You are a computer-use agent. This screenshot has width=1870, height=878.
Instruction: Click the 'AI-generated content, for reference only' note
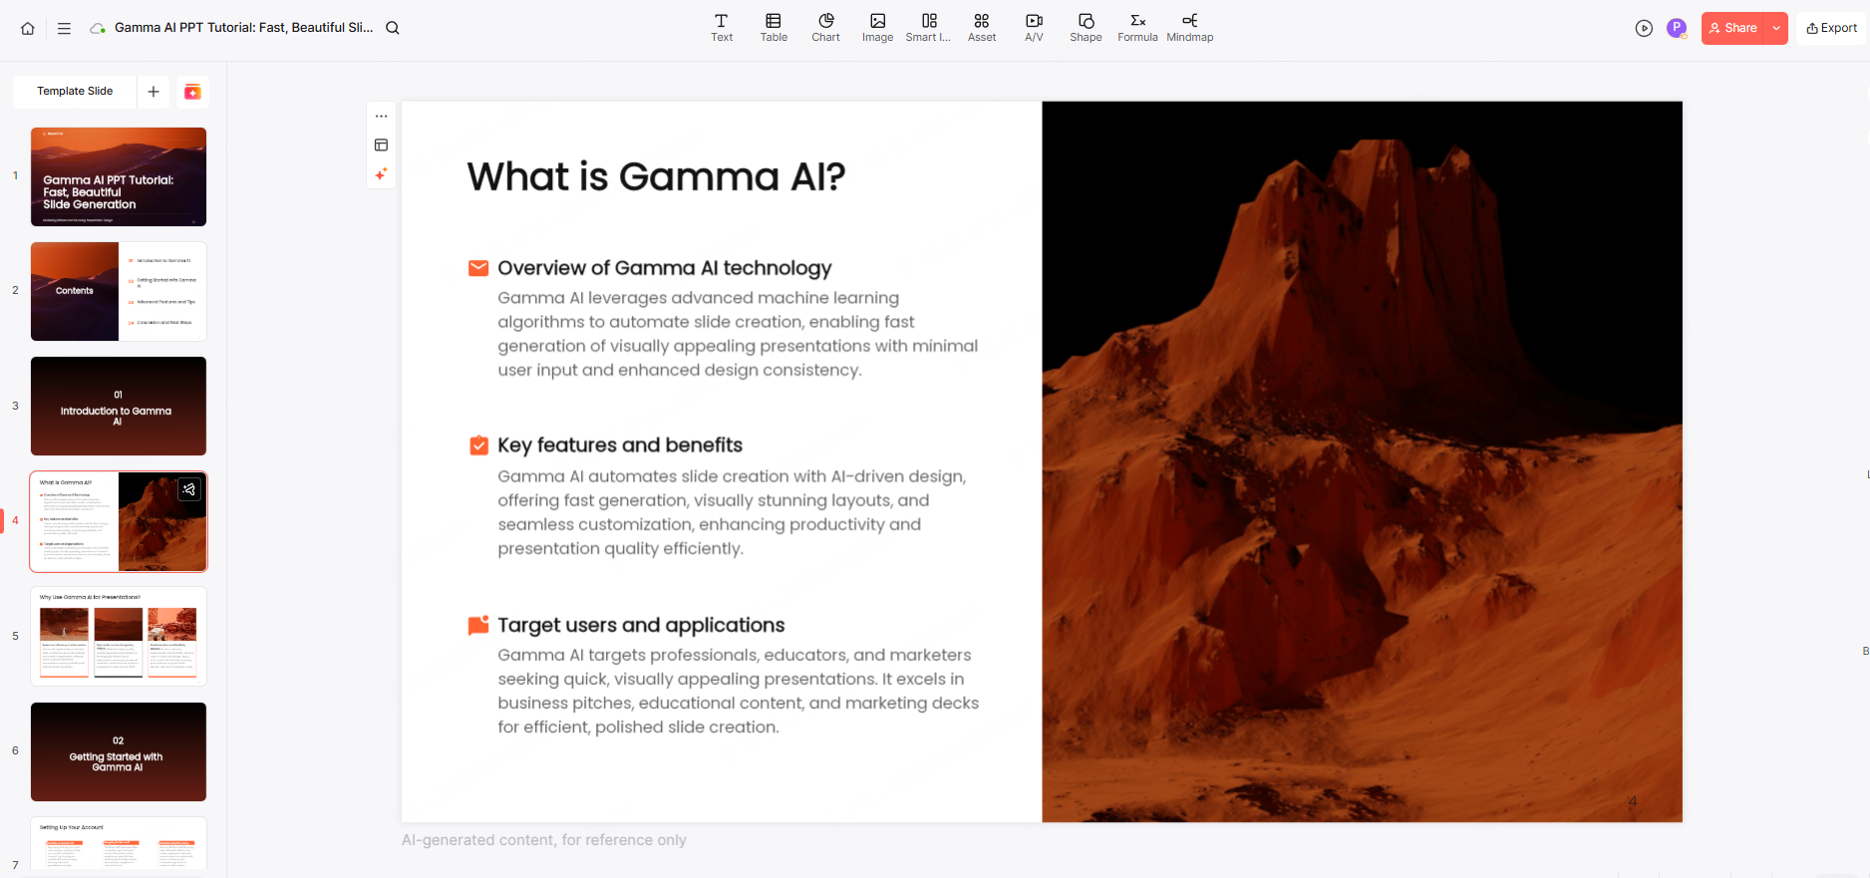(544, 840)
